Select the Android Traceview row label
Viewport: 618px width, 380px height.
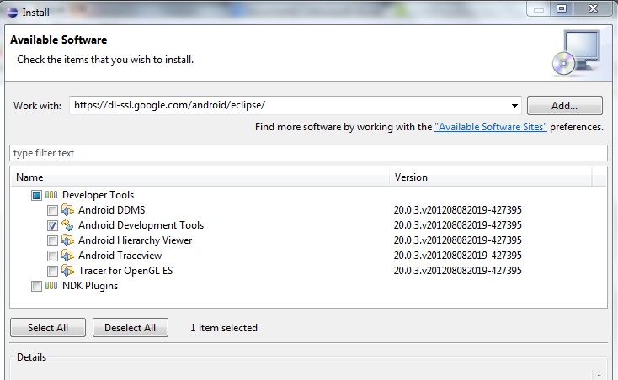[120, 256]
